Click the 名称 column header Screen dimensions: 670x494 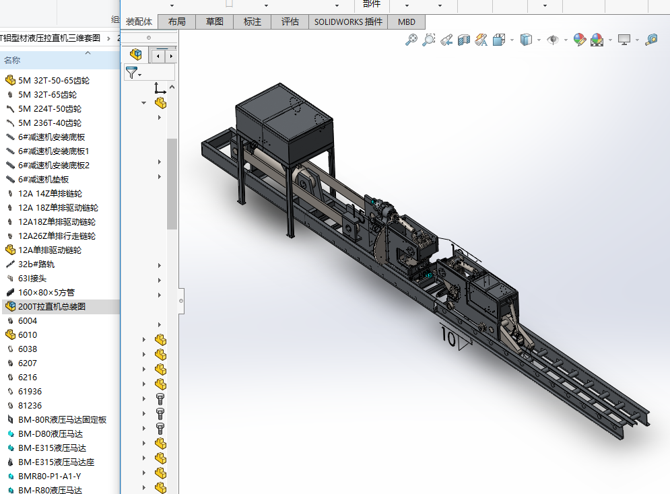12,61
